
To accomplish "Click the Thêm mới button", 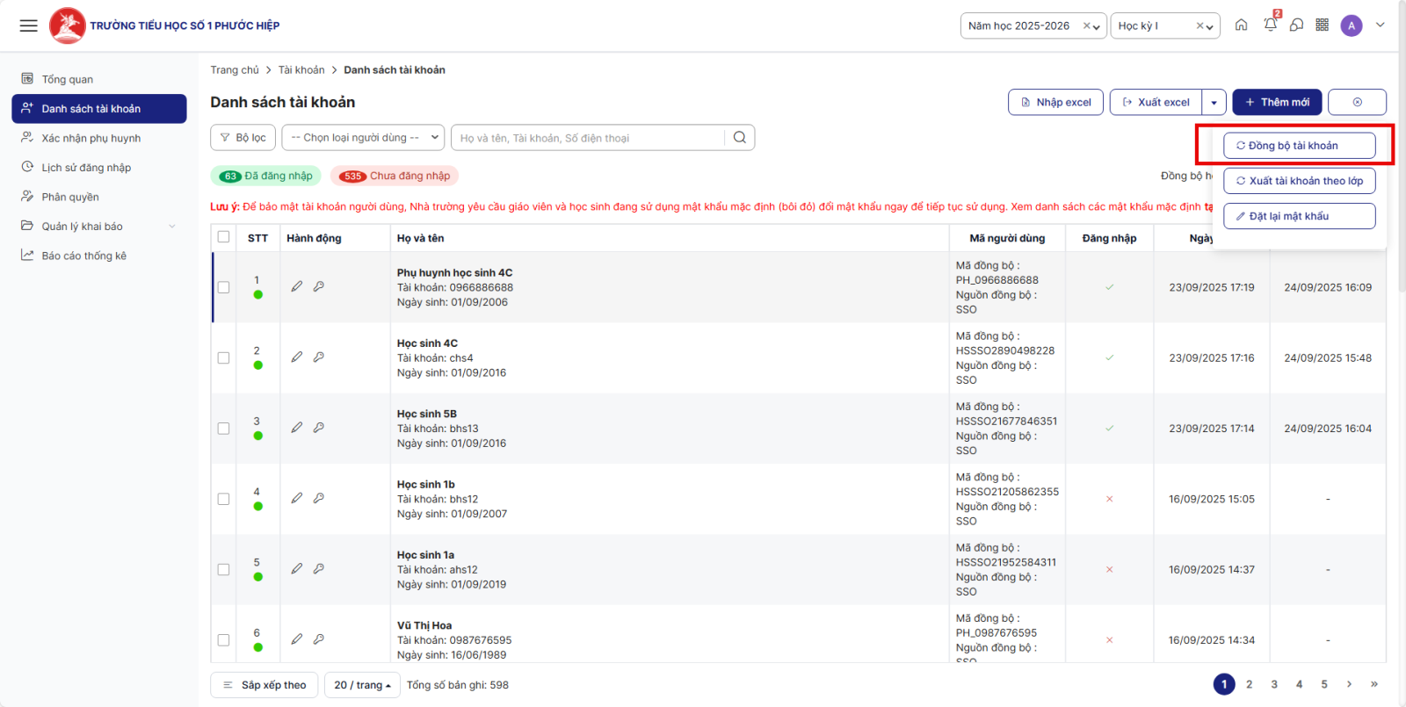I will [1276, 103].
